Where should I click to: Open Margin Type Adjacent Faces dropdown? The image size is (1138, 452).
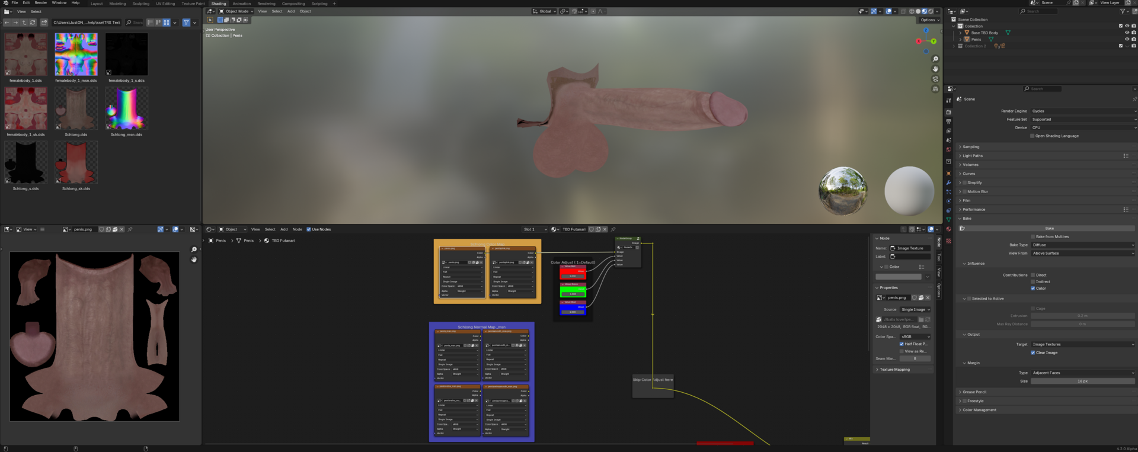pyautogui.click(x=1083, y=373)
